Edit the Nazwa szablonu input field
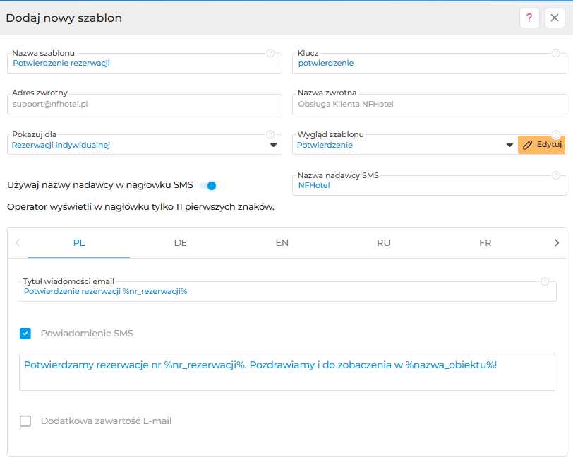The height and width of the screenshot is (470, 573). [x=145, y=64]
